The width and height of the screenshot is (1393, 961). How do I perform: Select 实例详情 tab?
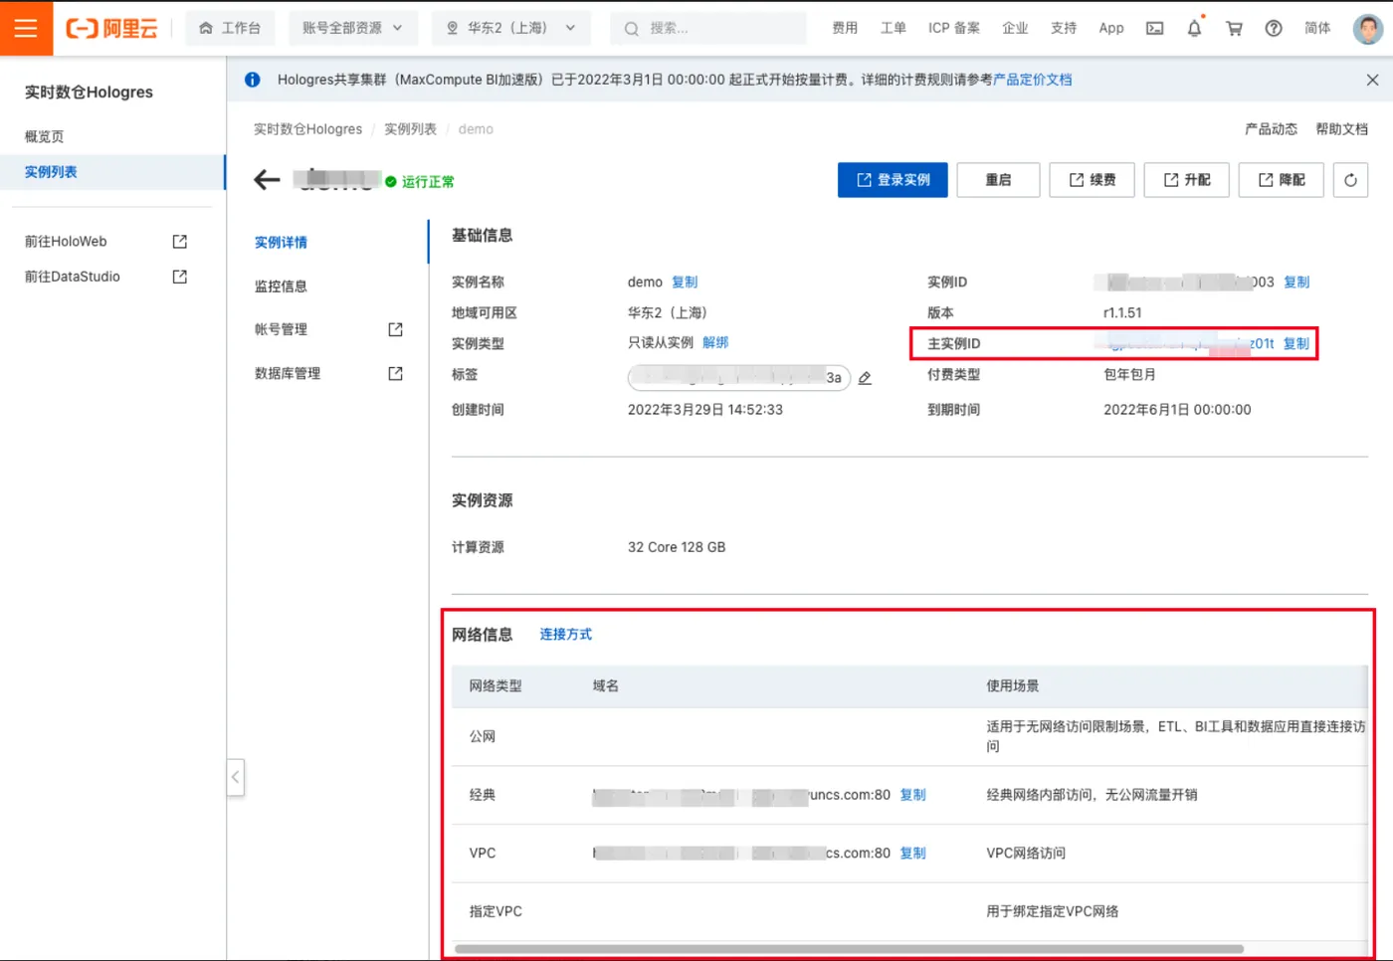click(x=281, y=242)
